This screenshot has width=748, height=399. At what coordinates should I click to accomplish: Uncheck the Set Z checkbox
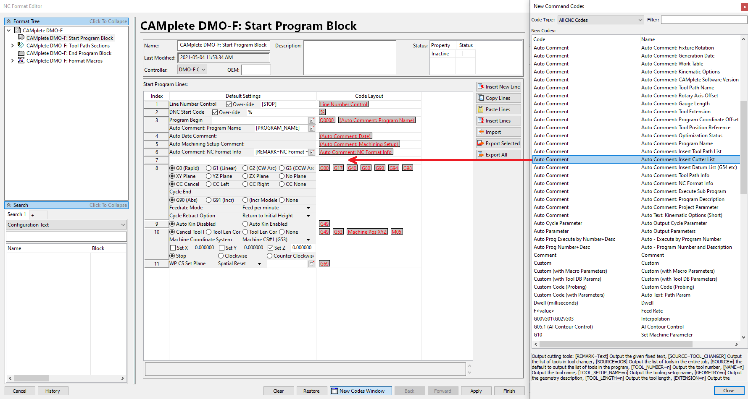[x=271, y=248]
